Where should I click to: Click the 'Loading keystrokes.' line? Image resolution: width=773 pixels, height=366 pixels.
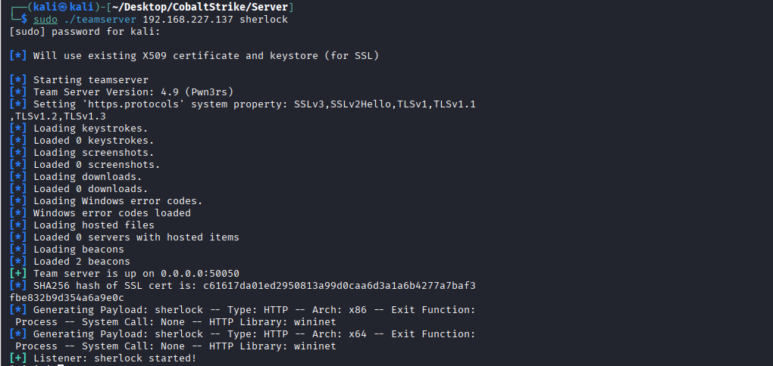(91, 128)
